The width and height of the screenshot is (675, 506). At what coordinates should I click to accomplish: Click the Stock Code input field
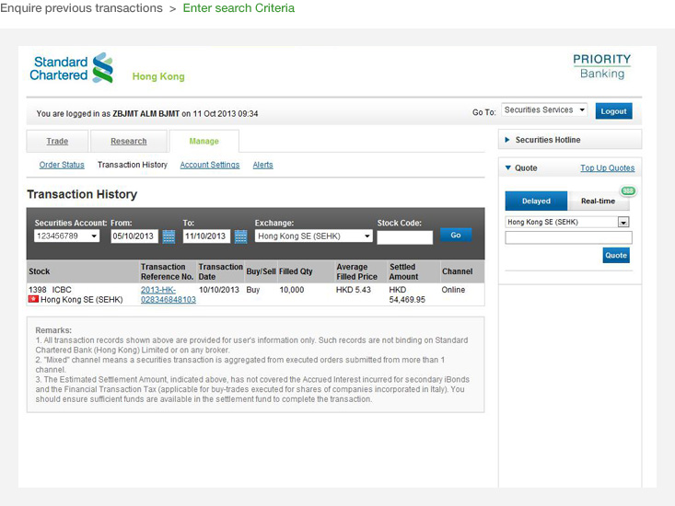(404, 237)
